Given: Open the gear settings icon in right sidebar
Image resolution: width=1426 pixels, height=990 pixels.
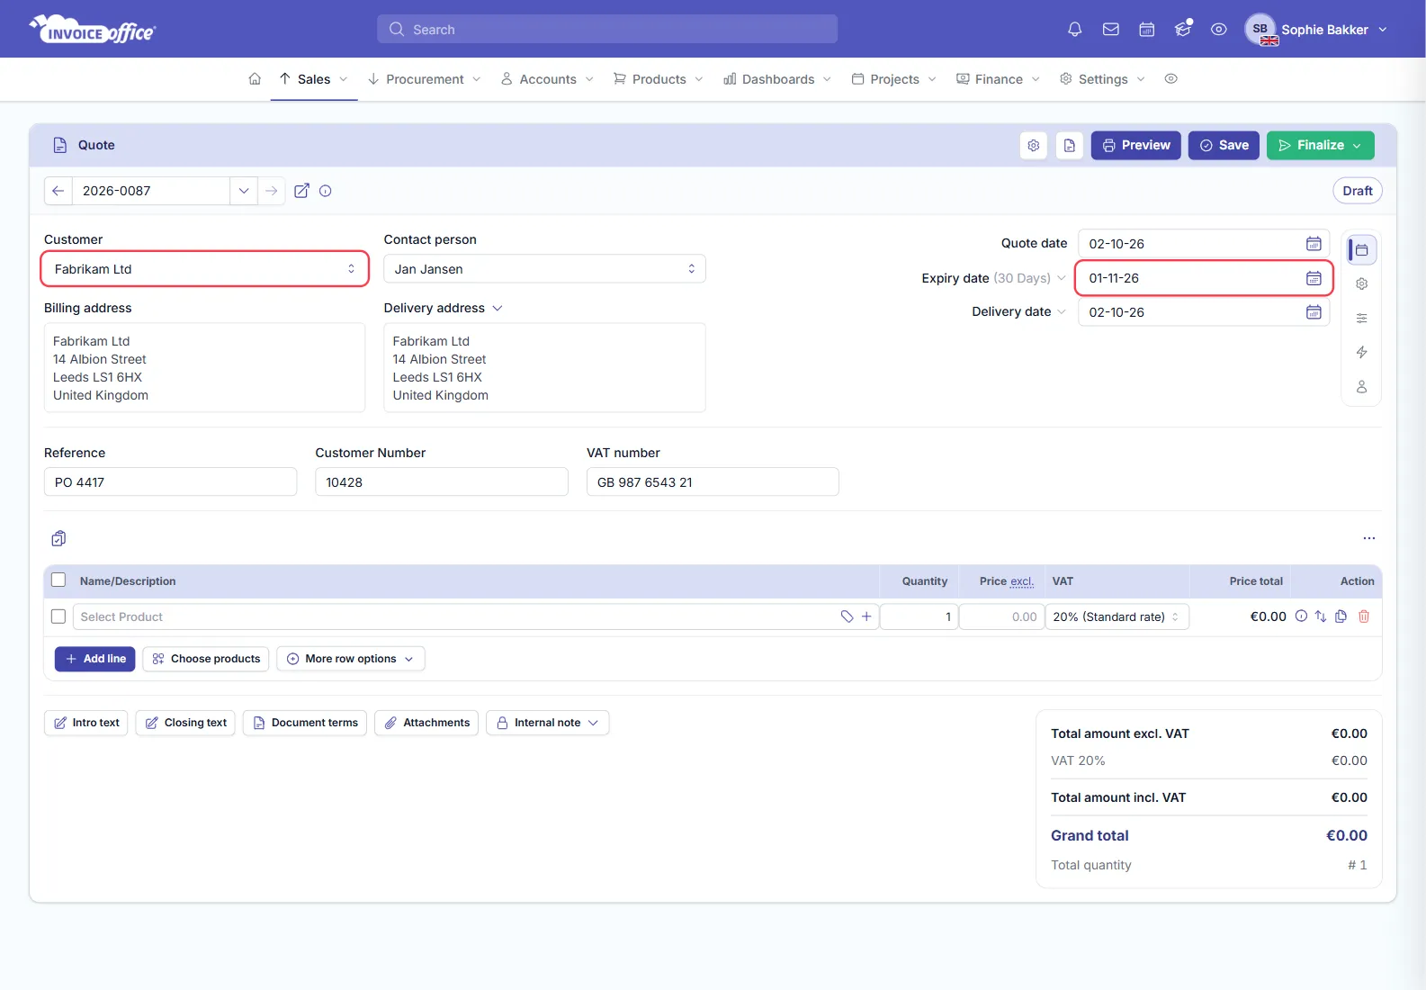Looking at the screenshot, I should tap(1361, 283).
